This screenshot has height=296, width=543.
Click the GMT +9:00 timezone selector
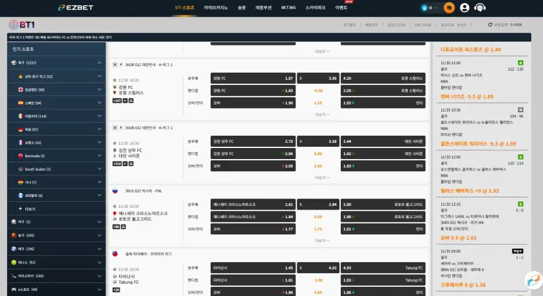423,25
